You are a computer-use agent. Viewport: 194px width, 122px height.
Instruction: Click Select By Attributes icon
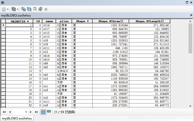24,9
